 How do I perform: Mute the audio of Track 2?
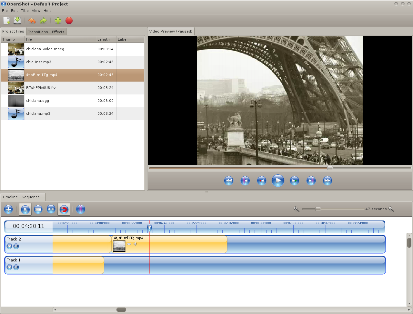point(16,246)
